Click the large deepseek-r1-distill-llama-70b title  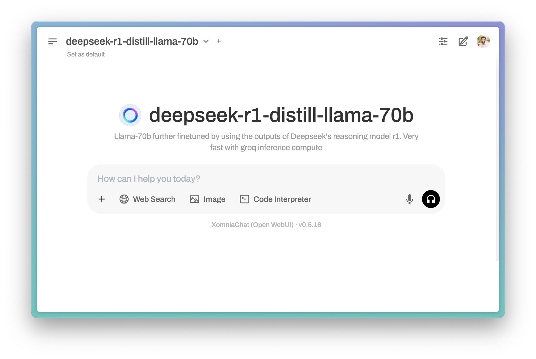(281, 115)
